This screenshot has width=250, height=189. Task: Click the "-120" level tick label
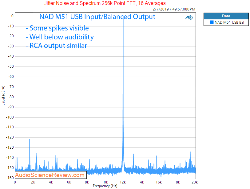tap(10, 137)
